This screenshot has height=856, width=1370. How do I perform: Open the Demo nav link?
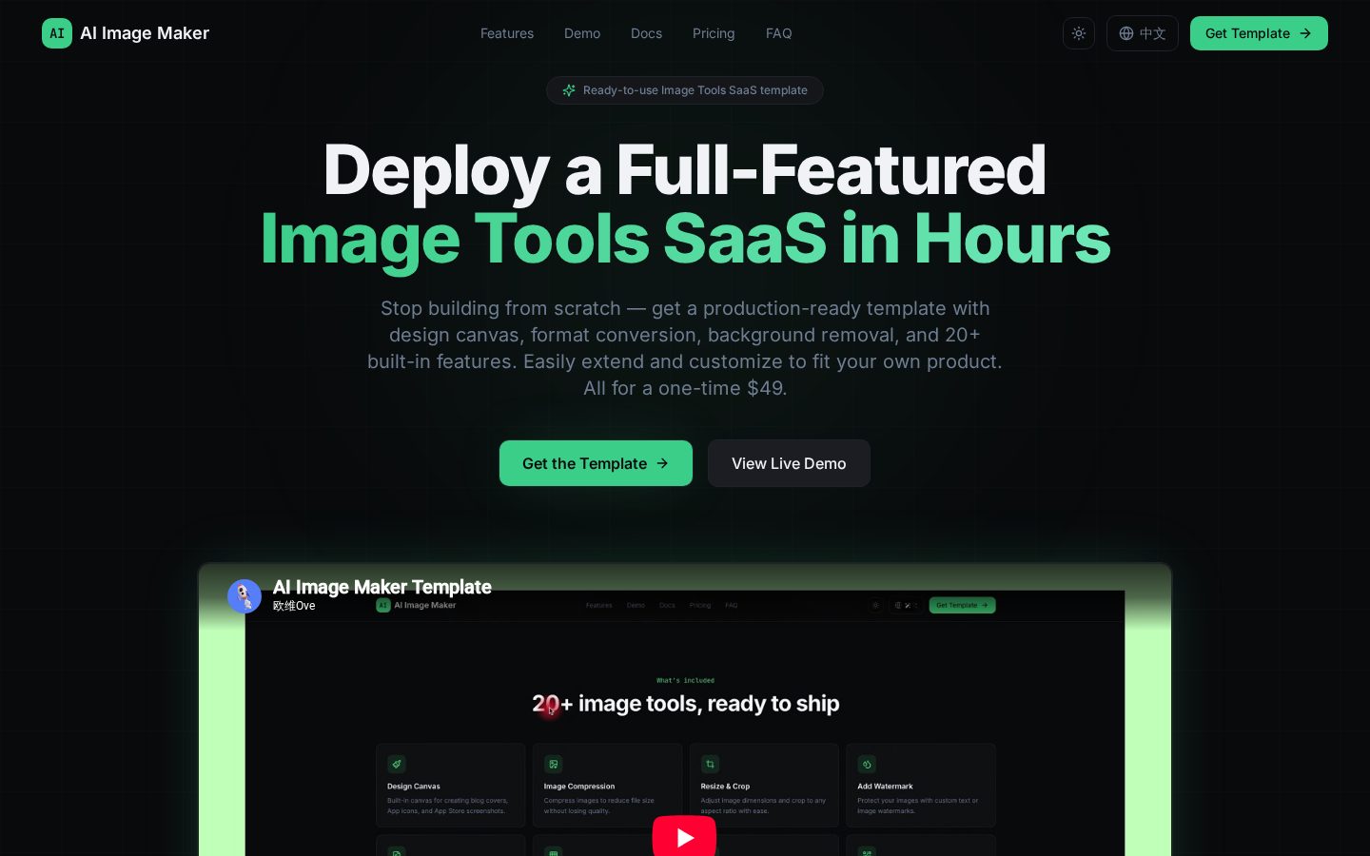click(582, 33)
